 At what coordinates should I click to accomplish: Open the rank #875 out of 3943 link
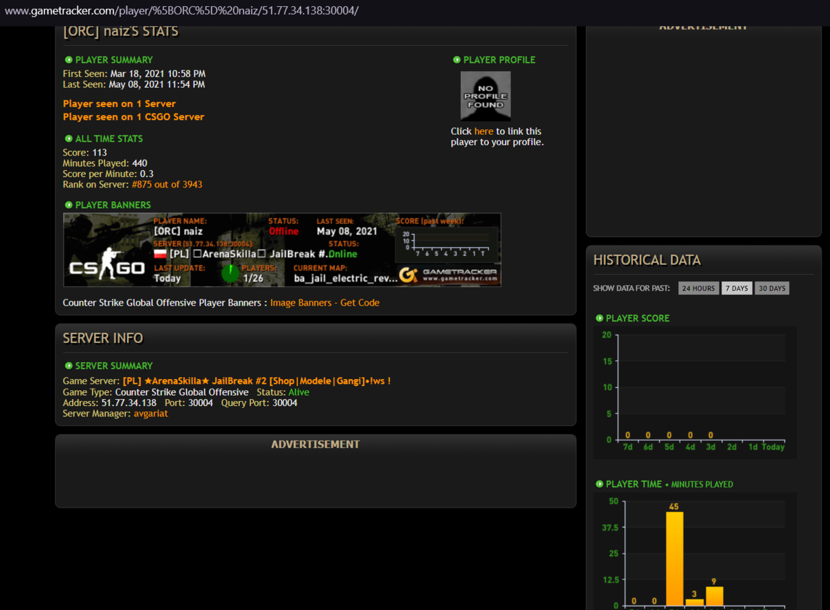click(x=167, y=185)
